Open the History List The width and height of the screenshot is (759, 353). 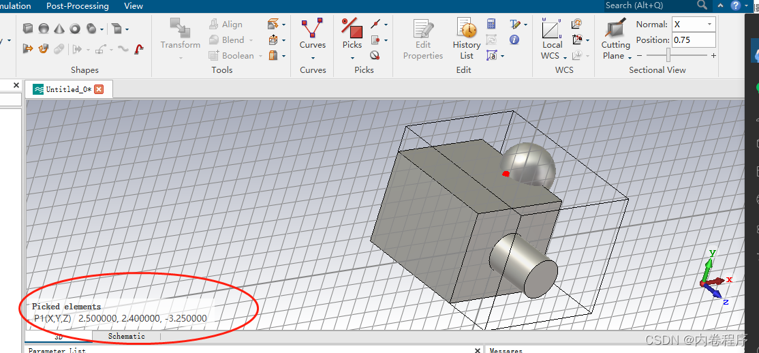[467, 39]
